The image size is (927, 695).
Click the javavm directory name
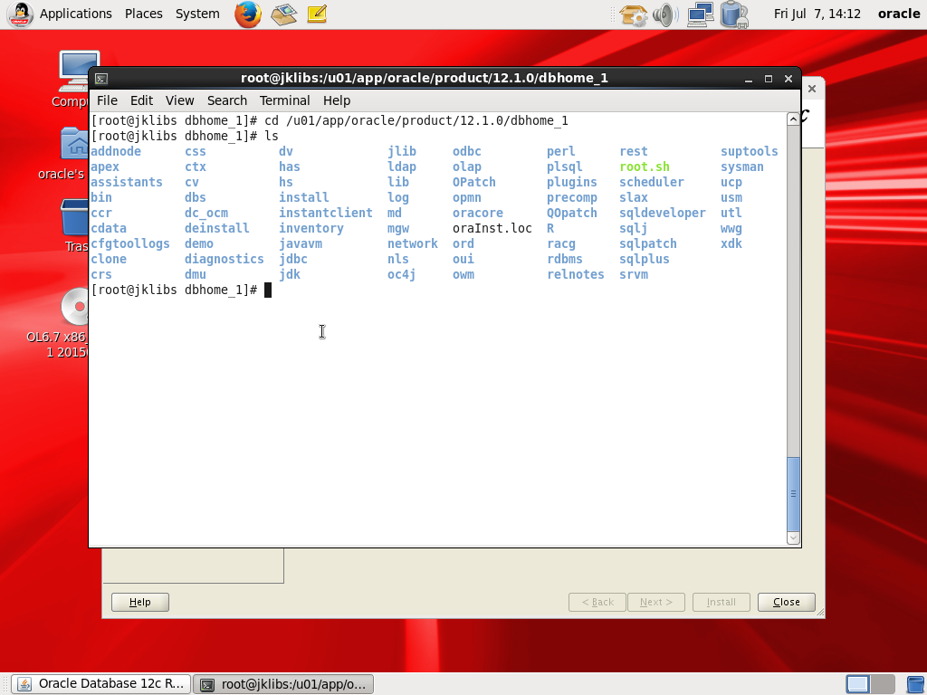[301, 244]
